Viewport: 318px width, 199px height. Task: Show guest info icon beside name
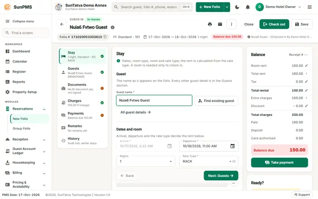coord(113,27)
